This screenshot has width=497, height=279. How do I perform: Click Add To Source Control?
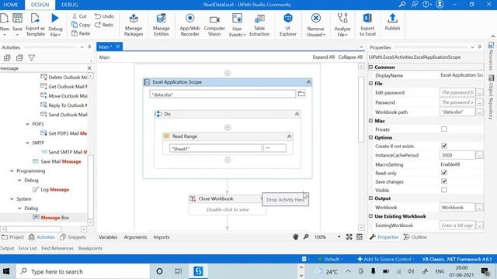pos(385,259)
